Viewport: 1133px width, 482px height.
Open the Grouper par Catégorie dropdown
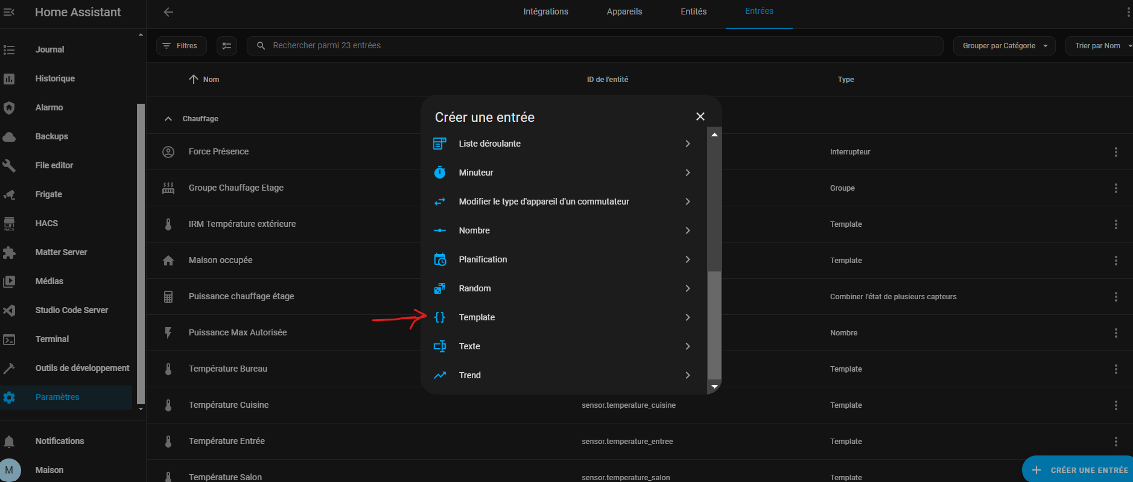click(x=1004, y=46)
